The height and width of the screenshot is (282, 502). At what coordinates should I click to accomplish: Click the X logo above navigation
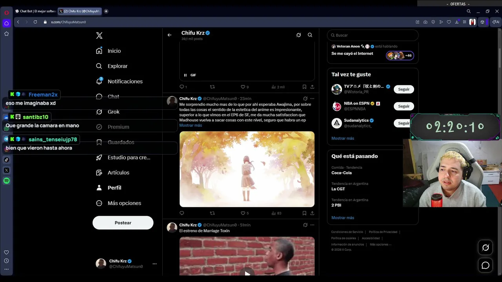pyautogui.click(x=99, y=36)
